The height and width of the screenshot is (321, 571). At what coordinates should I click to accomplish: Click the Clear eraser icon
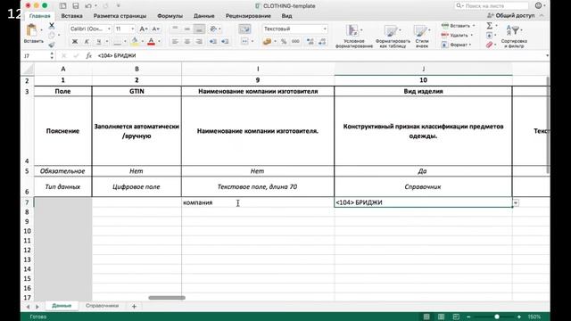click(490, 45)
